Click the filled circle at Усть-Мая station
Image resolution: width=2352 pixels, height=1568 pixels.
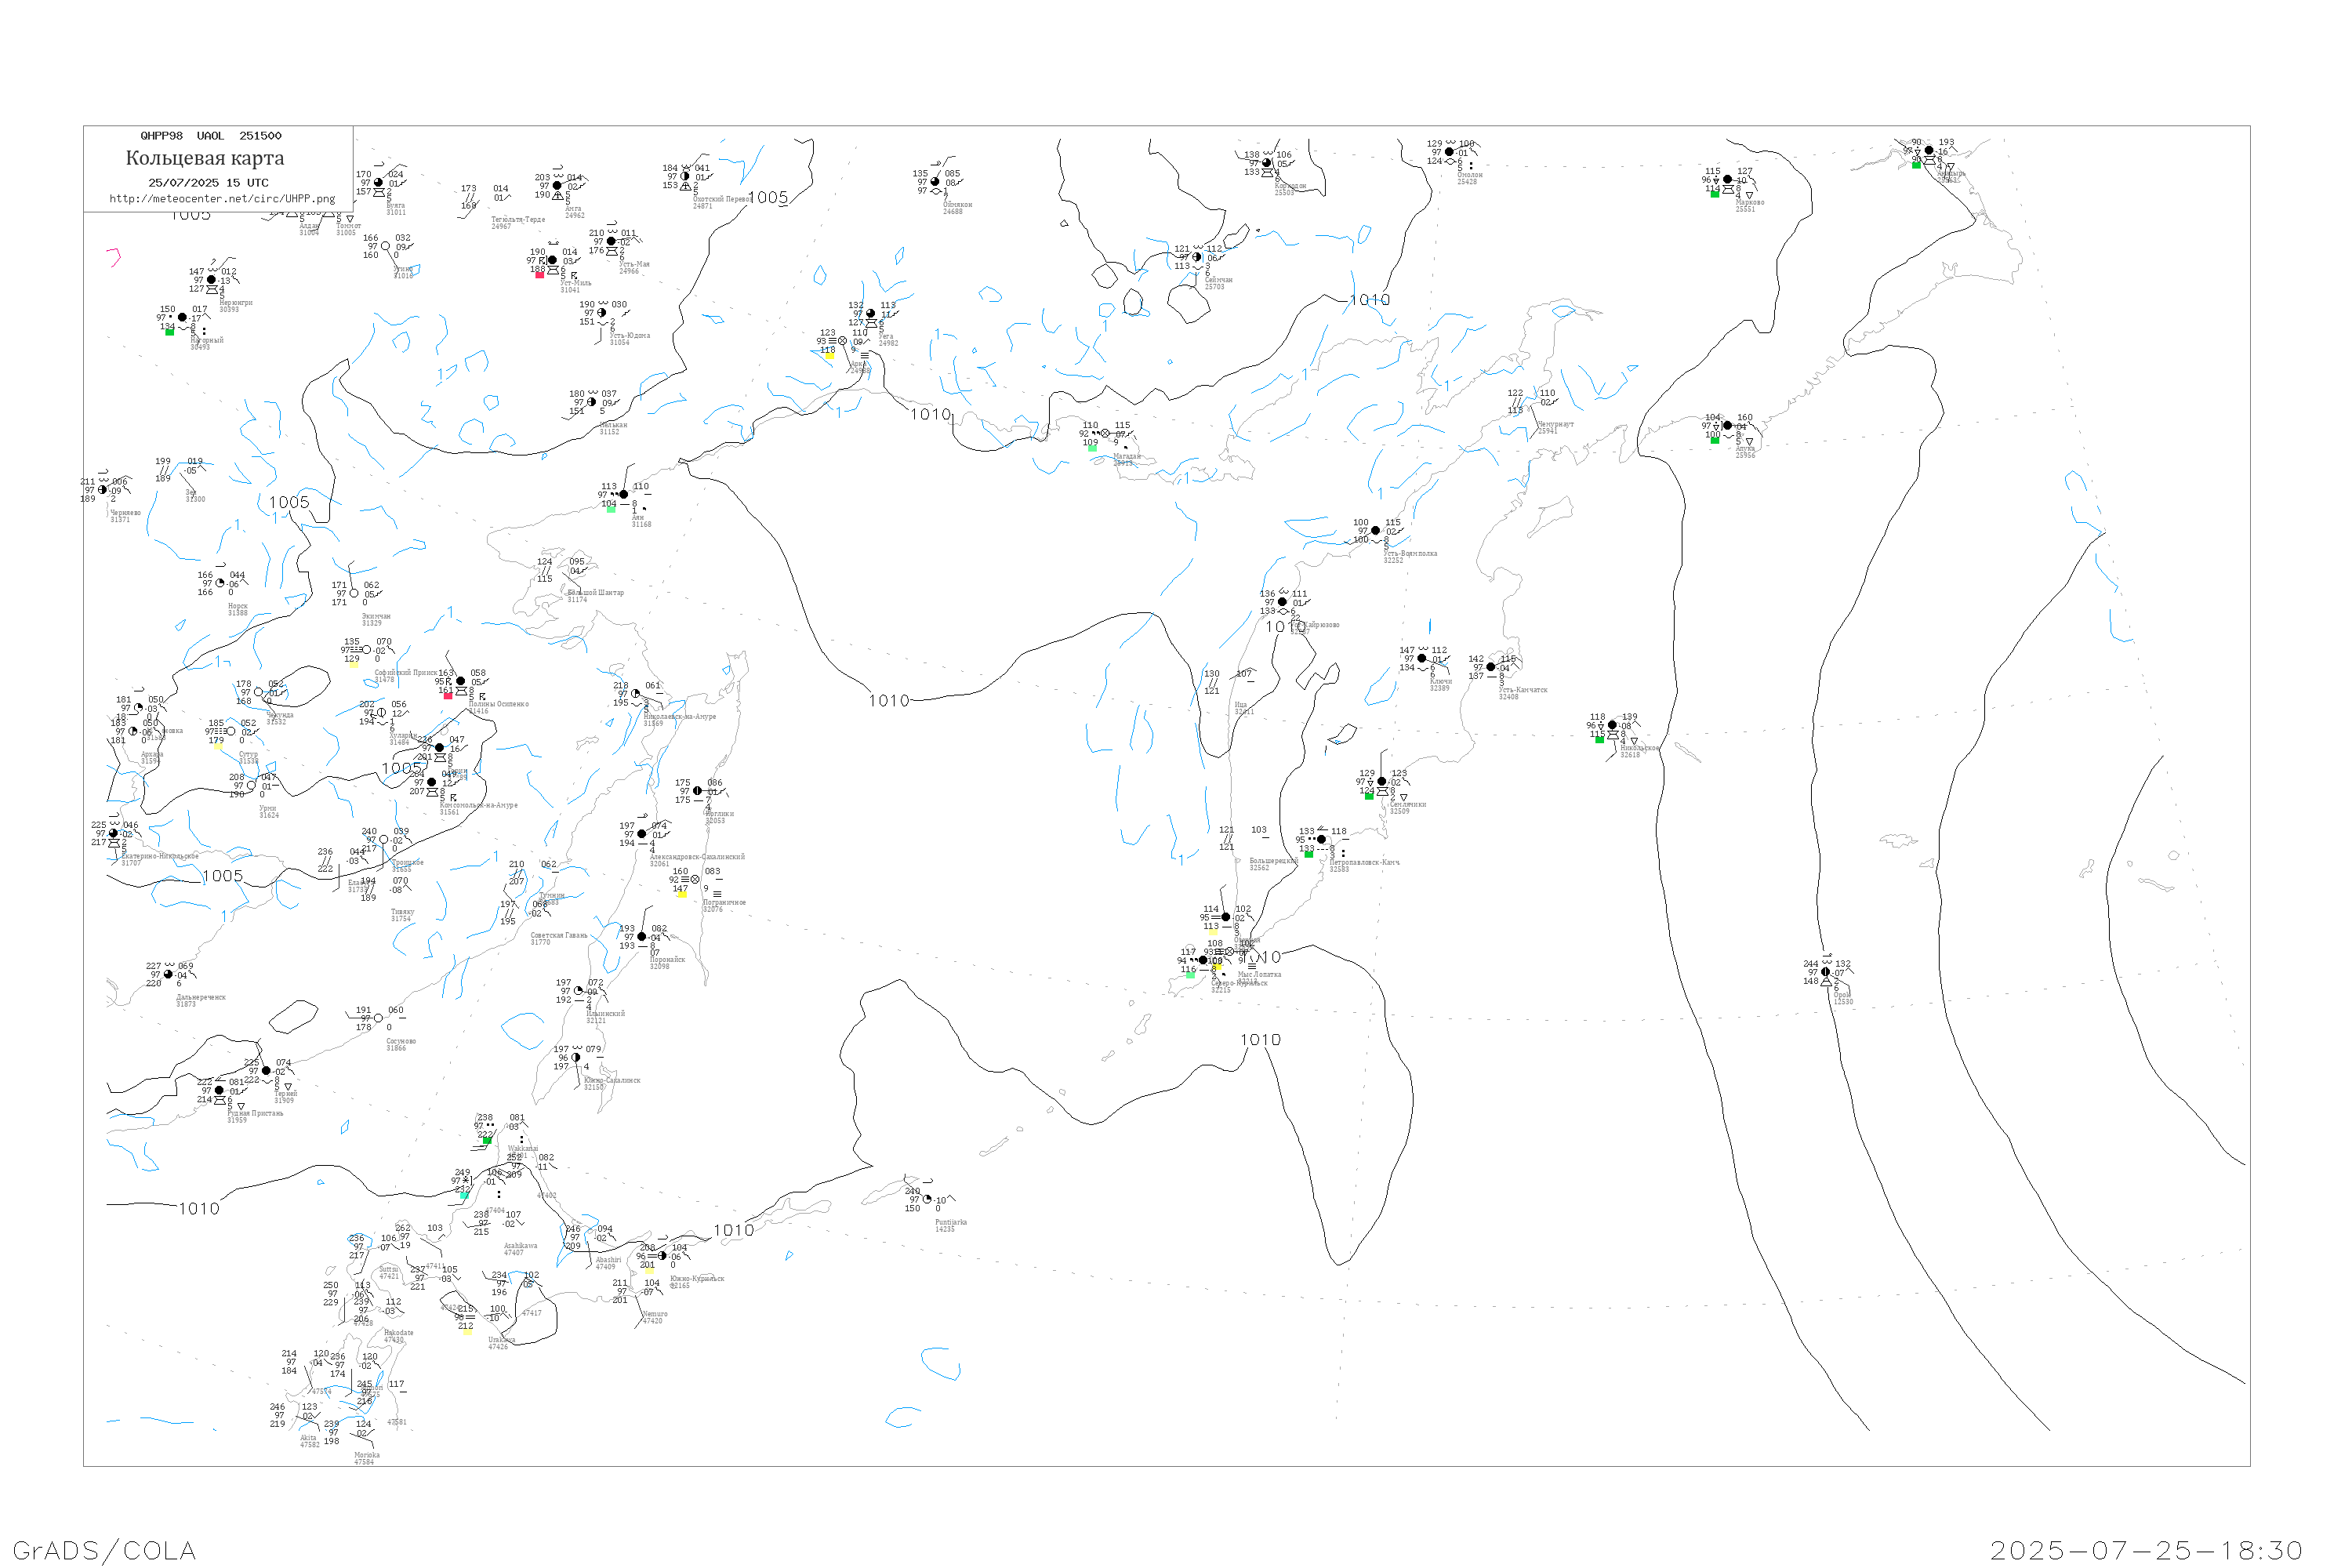[x=611, y=241]
